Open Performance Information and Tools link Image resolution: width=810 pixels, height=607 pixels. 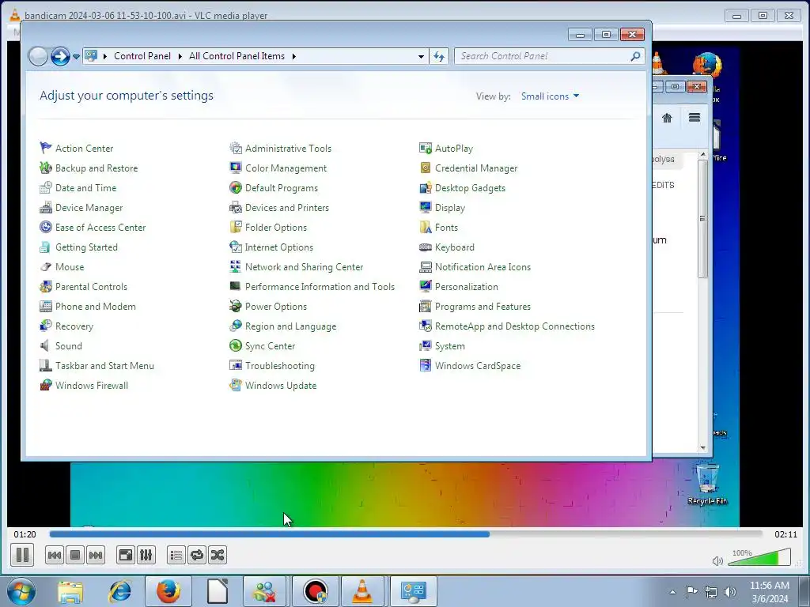(320, 286)
